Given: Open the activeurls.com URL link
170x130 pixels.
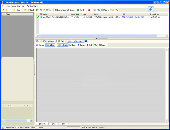Looking at the screenshot, I should [x=133, y=17].
